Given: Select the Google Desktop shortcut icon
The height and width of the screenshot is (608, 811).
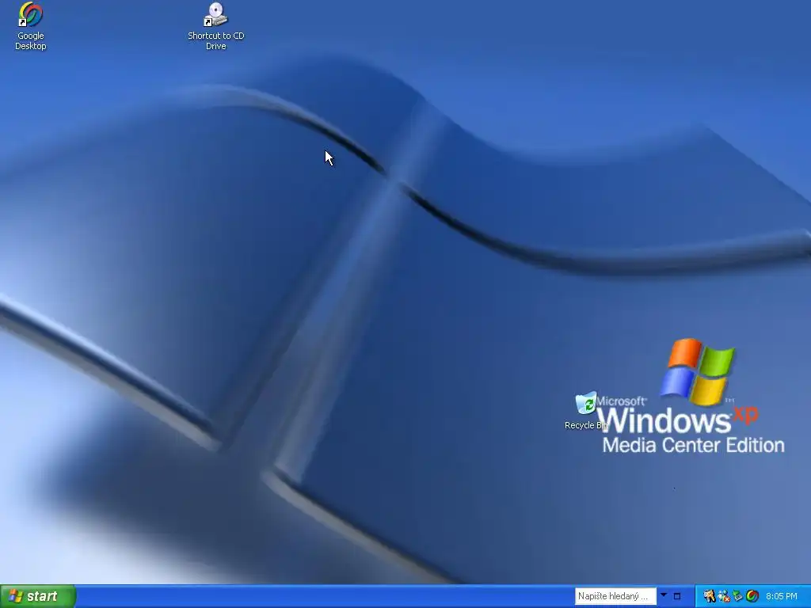Looking at the screenshot, I should (x=31, y=26).
